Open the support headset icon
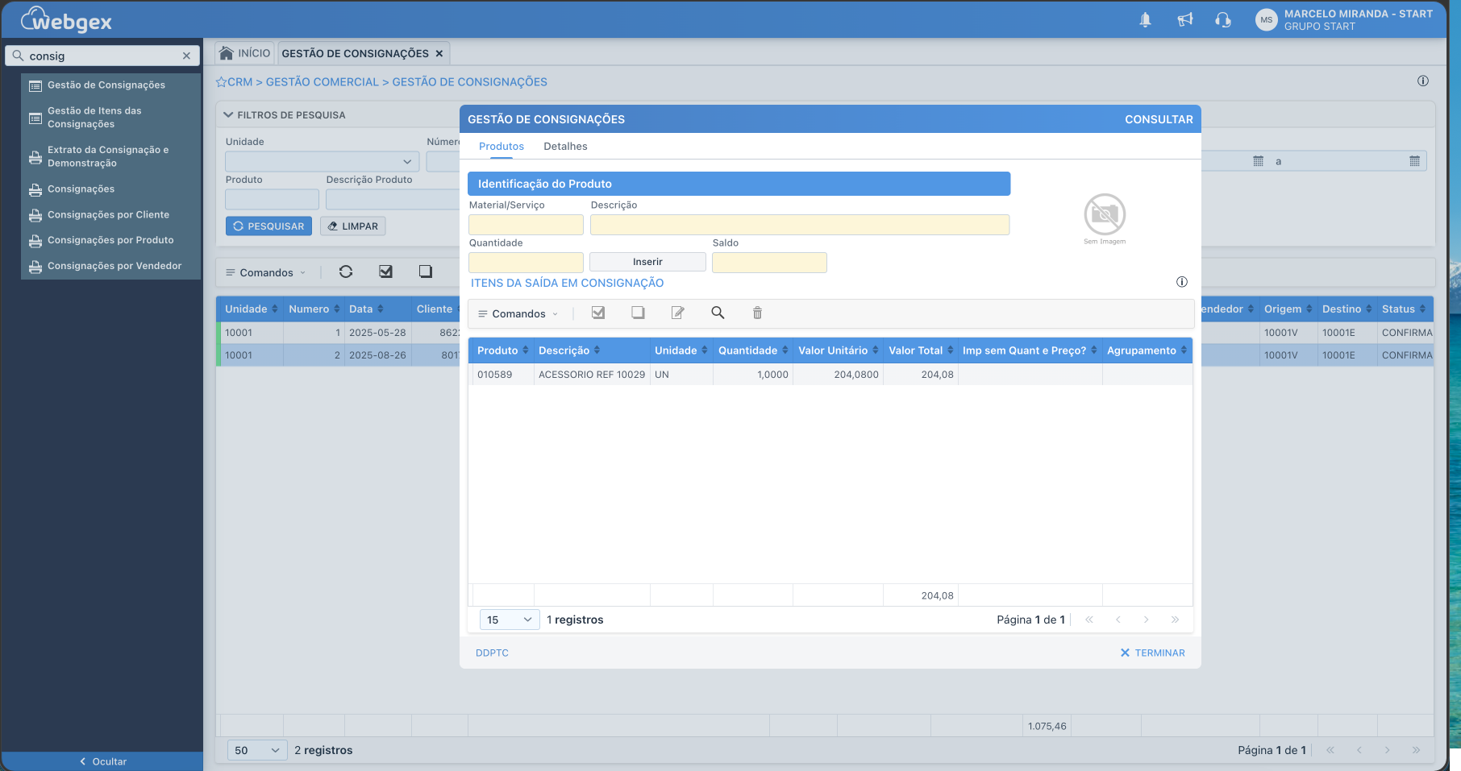 coord(1223,20)
